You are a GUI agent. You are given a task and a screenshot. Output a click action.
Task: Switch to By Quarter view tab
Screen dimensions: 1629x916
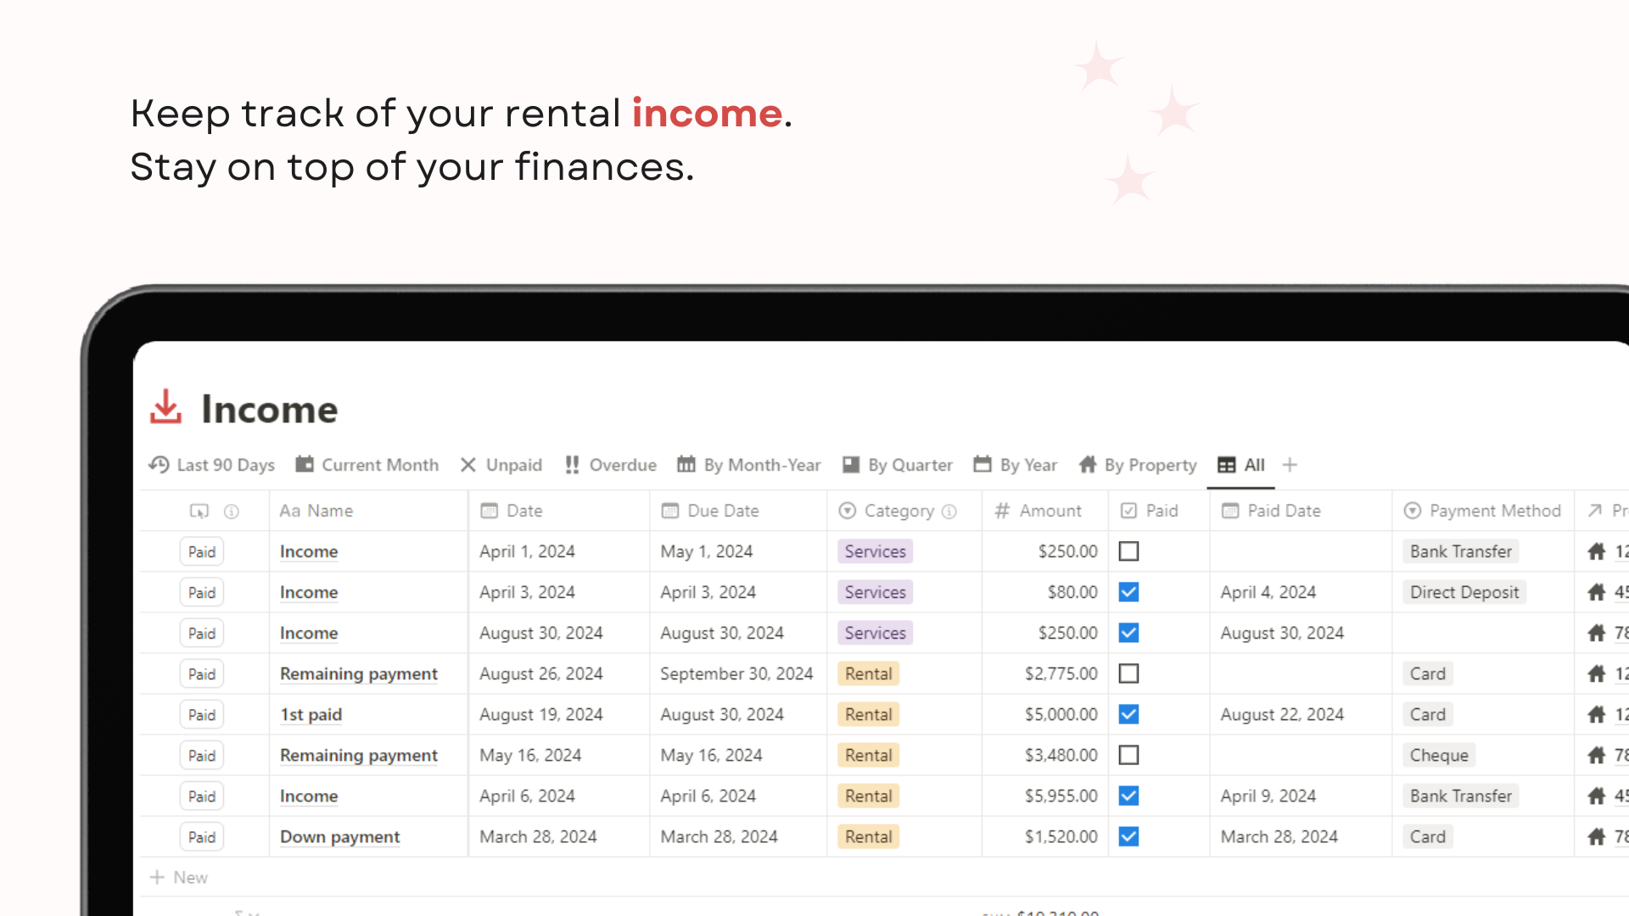[x=898, y=465]
